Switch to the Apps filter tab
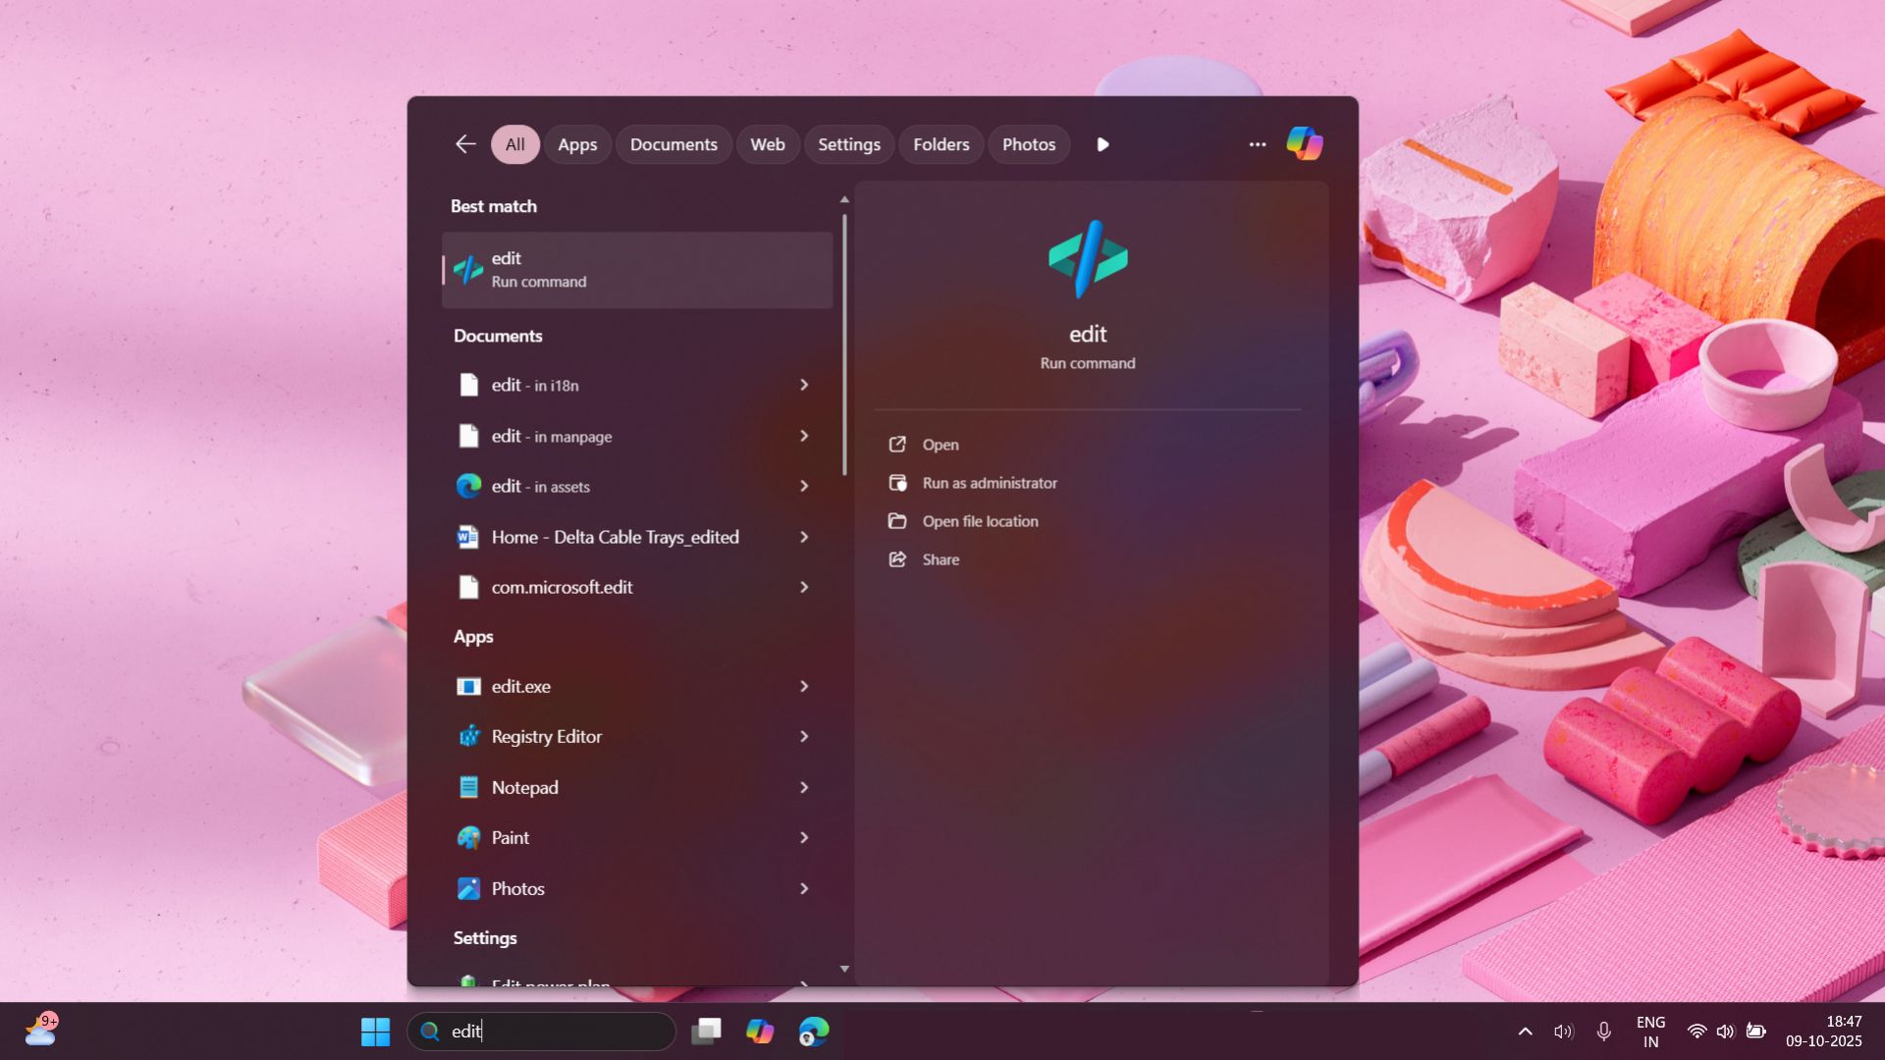The width and height of the screenshot is (1885, 1060). [x=577, y=144]
